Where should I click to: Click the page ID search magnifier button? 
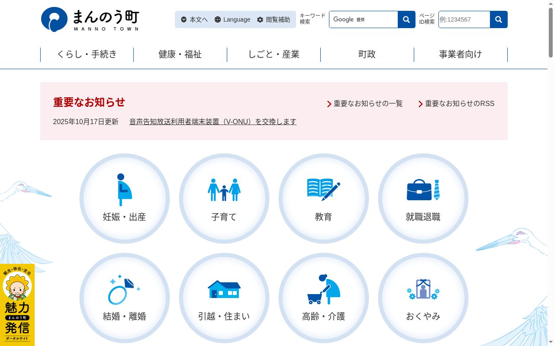click(499, 19)
